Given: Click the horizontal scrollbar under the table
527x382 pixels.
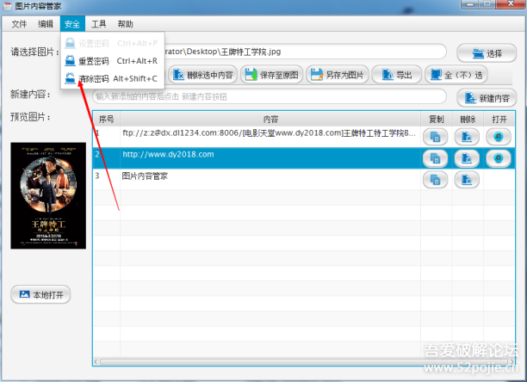Looking at the screenshot, I should click(303, 362).
